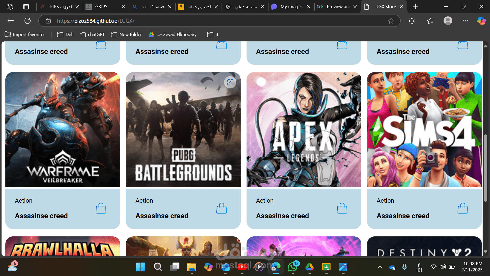Switch to the GRIPS tab
The width and height of the screenshot is (490, 276).
(101, 7)
